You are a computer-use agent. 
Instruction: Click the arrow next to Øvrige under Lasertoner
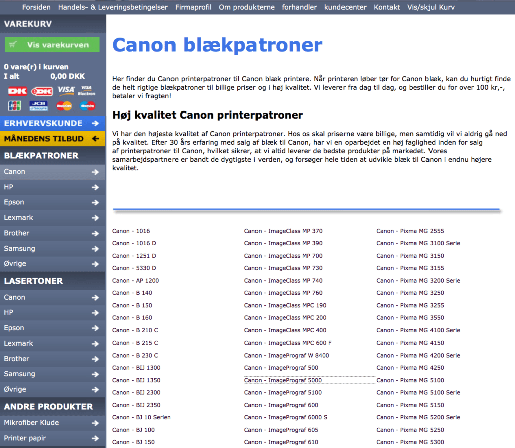(95, 390)
